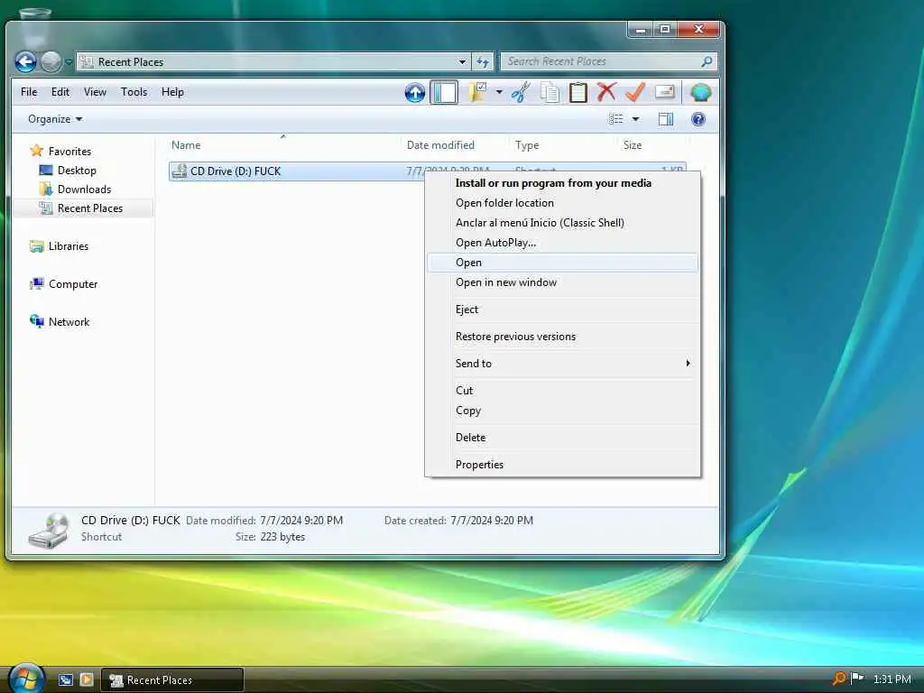The image size is (924, 693).
Task: Choose Open AutoPlay... from context menu
Action: [x=563, y=243]
